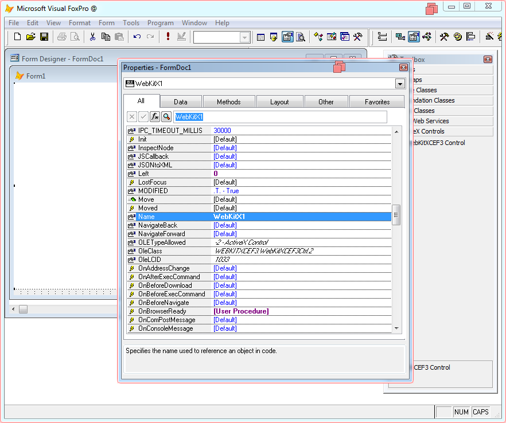Open the Toolbox icon in the Standard toolbar
Viewport: 506px width, 423px height.
click(x=358, y=37)
